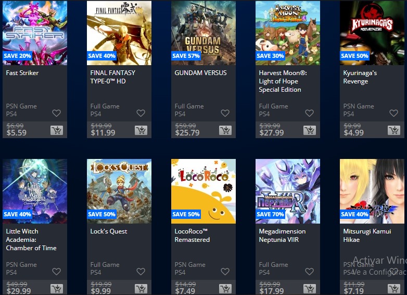407x295 pixels.
Task: Click the LocoRoco Remastered cover thumbnail
Action: click(203, 191)
